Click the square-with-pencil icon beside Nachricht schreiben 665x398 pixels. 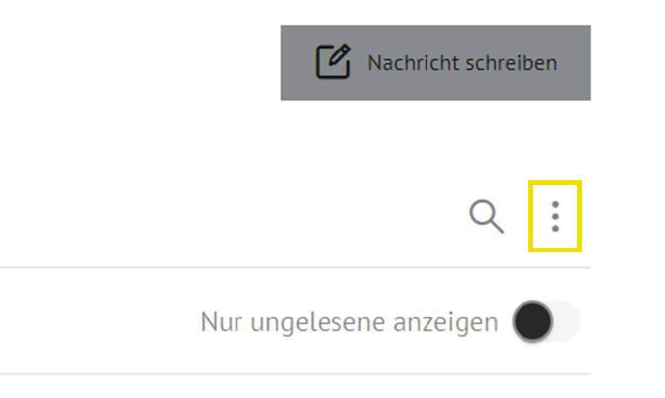point(332,61)
